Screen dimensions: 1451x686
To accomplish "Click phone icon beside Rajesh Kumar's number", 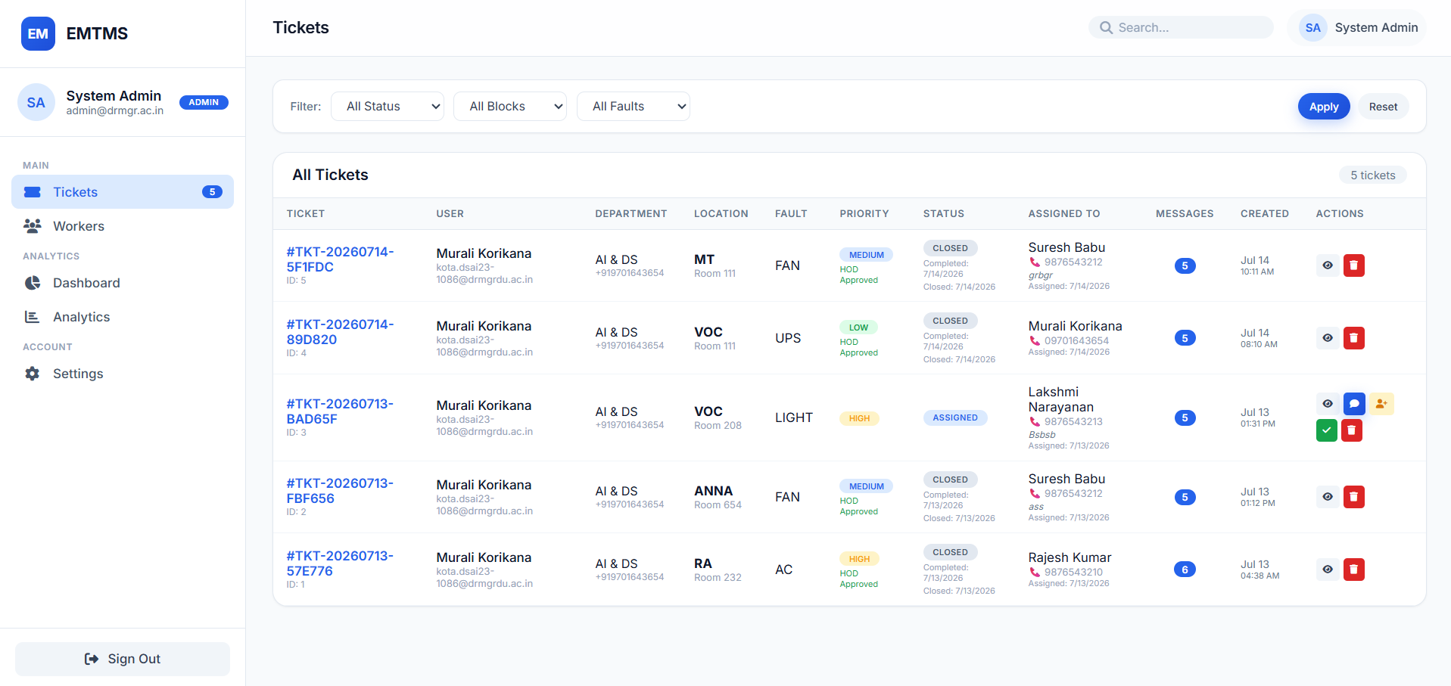I will (x=1035, y=573).
